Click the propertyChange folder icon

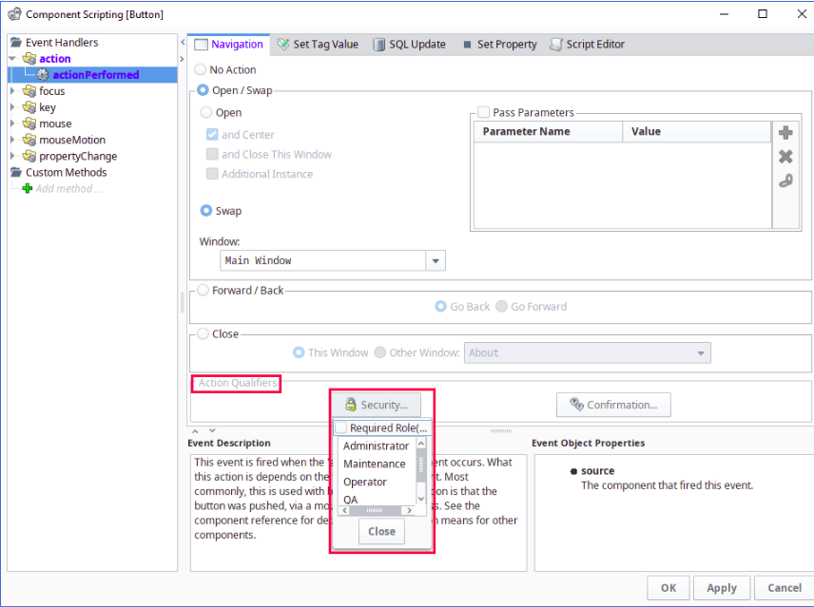[x=29, y=157]
